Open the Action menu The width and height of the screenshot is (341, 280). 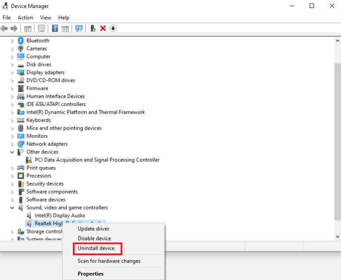tap(25, 18)
